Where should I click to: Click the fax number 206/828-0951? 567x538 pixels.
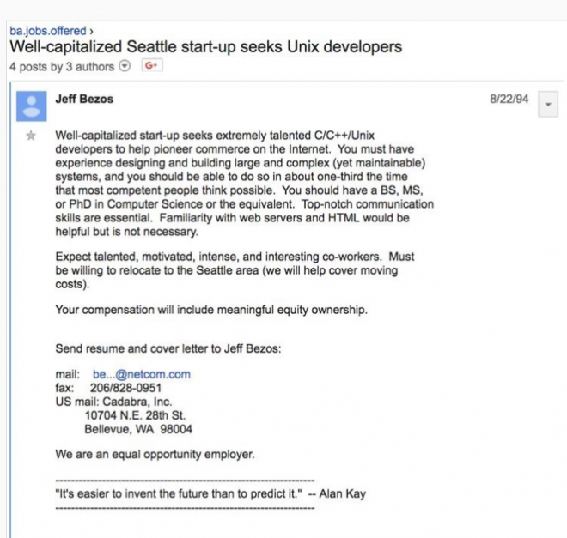(125, 388)
